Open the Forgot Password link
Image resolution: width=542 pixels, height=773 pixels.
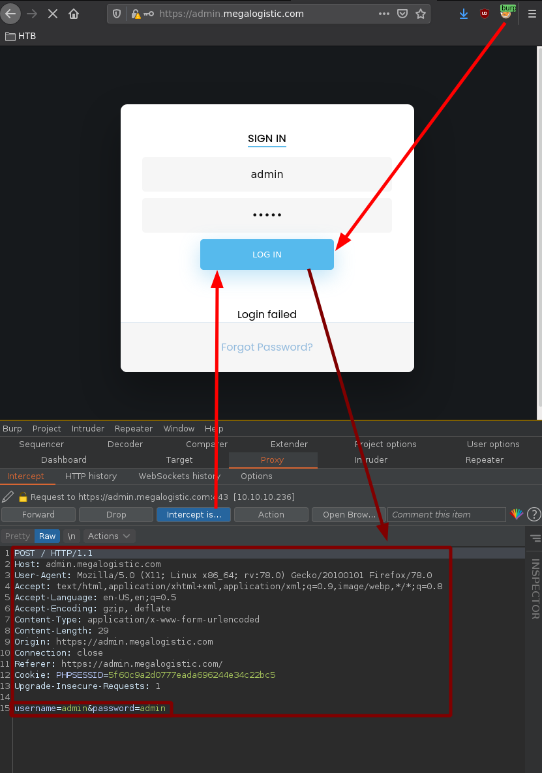point(267,347)
